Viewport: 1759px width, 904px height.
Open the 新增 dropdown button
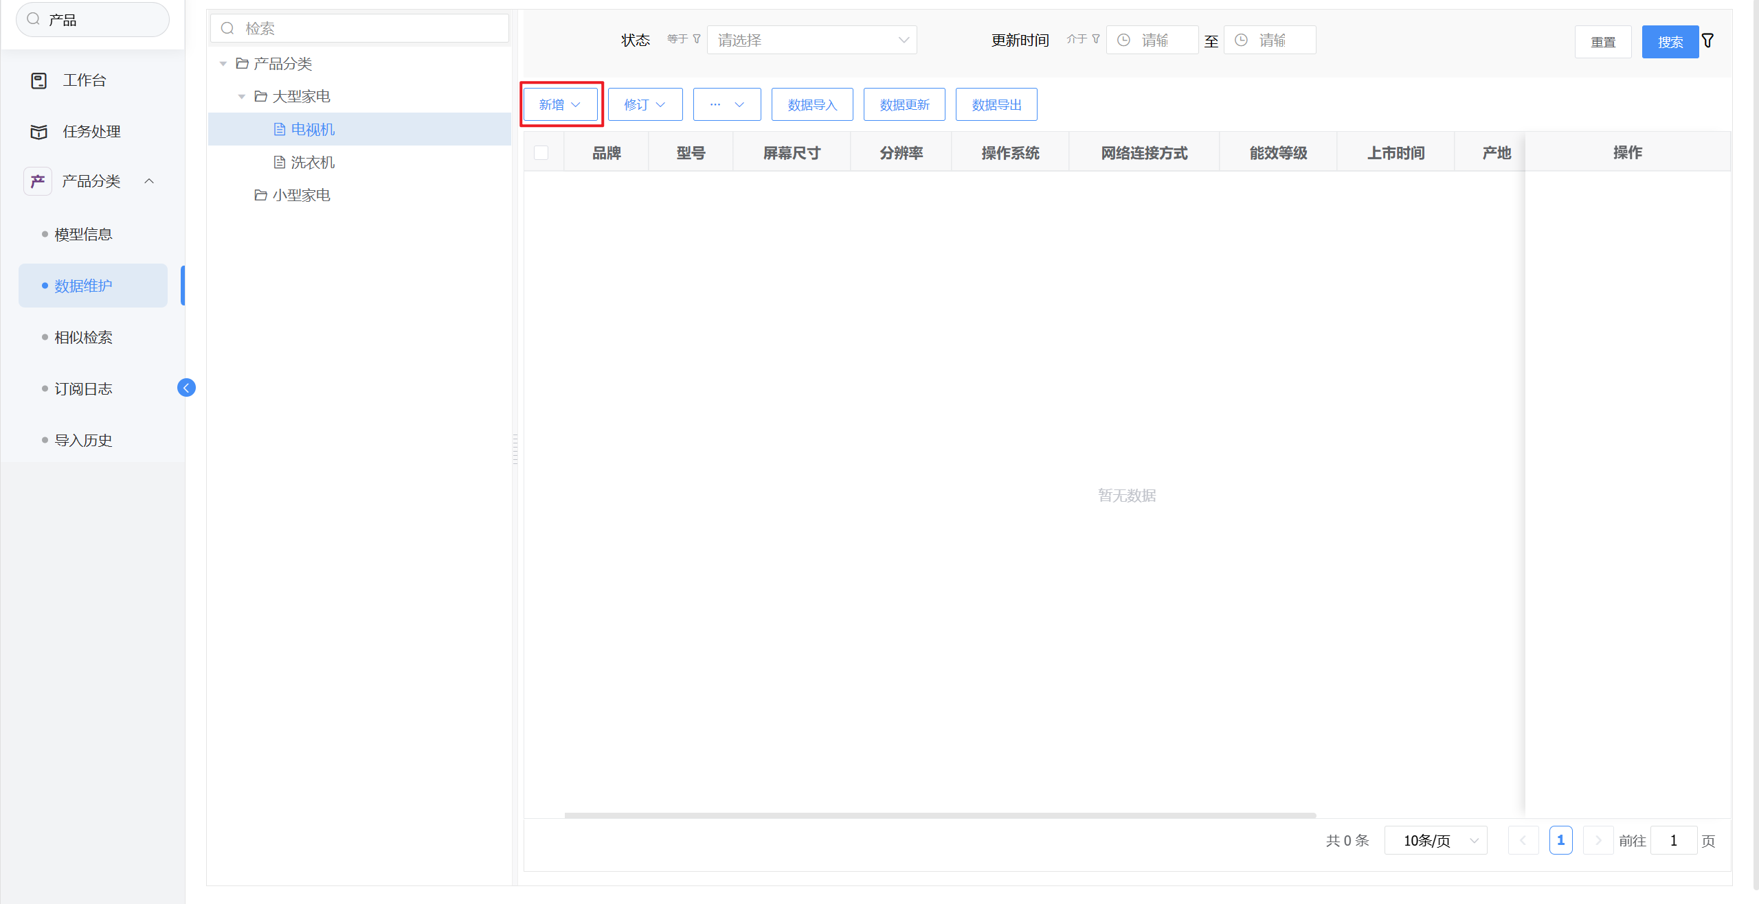pyautogui.click(x=560, y=104)
